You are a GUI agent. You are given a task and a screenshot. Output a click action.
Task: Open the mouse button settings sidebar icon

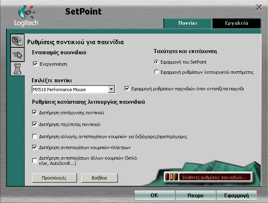click(x=17, y=41)
